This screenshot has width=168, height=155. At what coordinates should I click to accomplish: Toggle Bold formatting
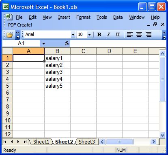point(99,35)
